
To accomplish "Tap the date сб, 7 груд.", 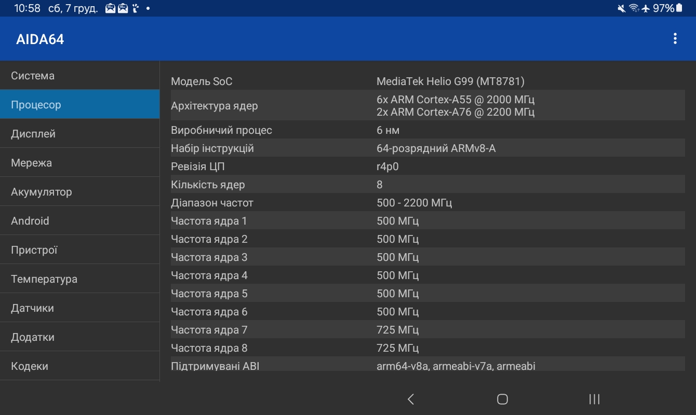I will [x=73, y=9].
